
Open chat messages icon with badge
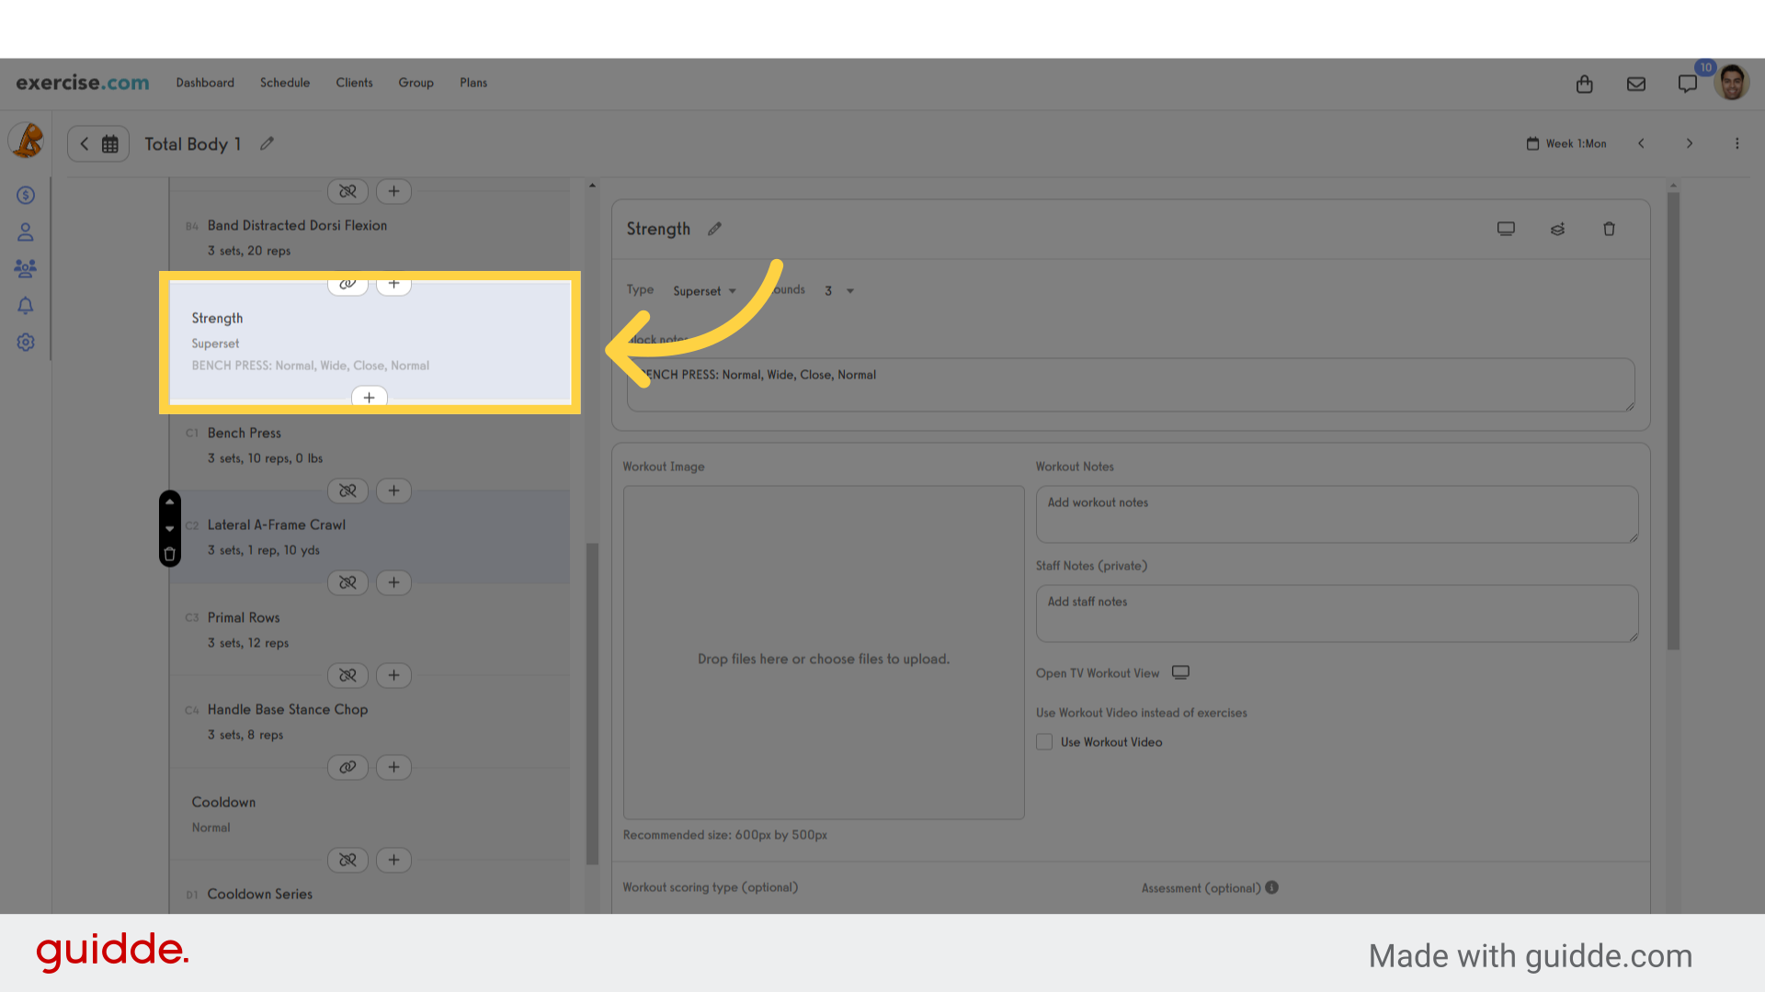click(x=1687, y=85)
